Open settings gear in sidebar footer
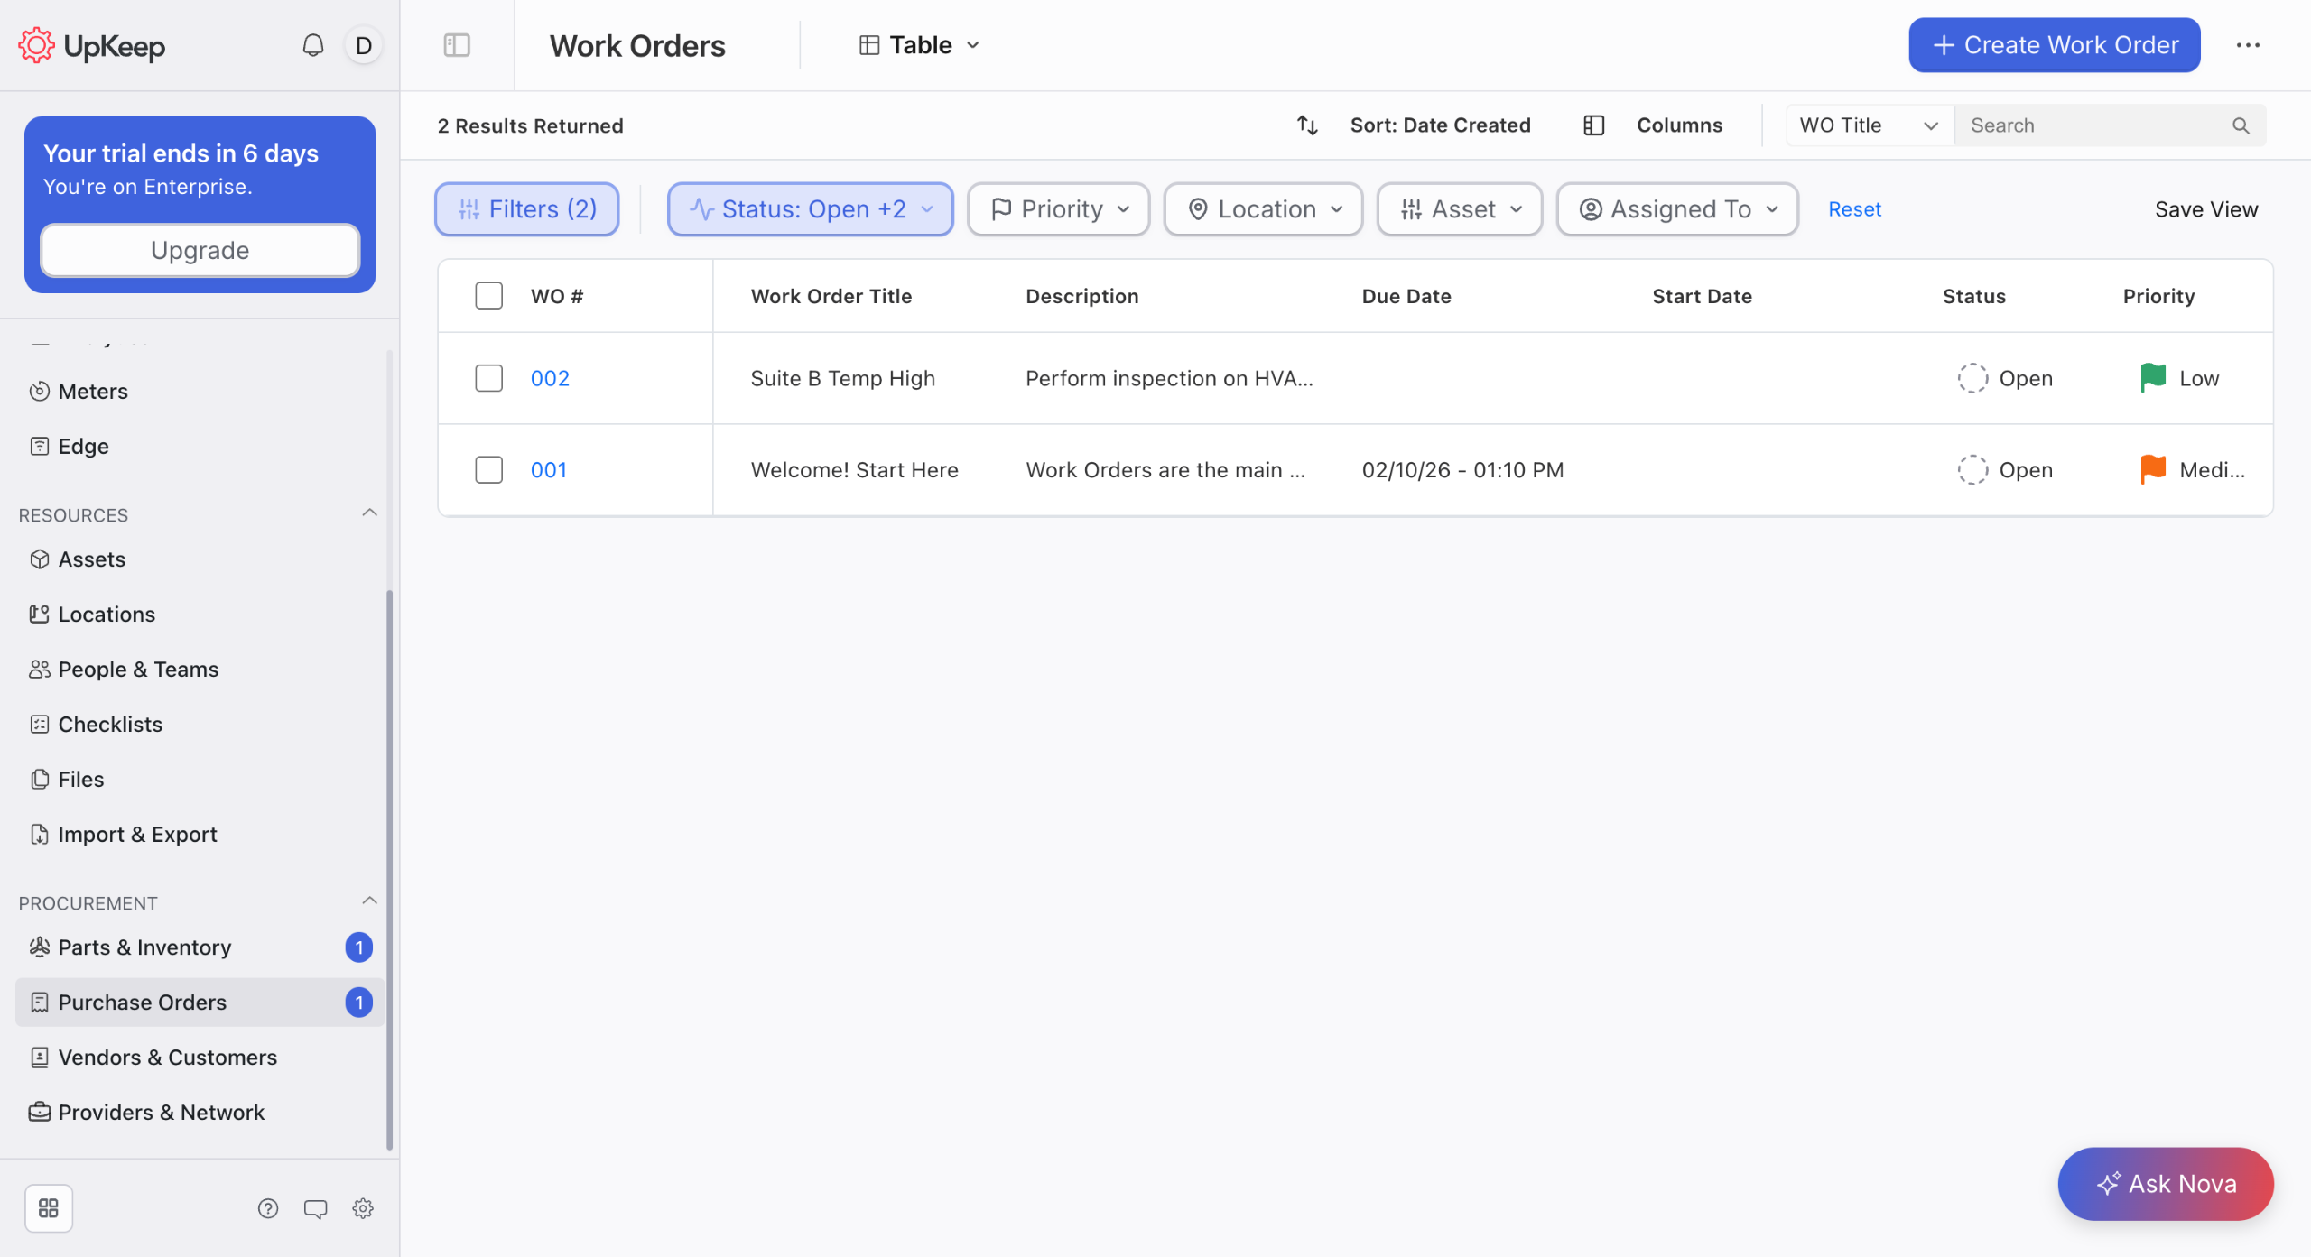The width and height of the screenshot is (2311, 1257). click(363, 1208)
